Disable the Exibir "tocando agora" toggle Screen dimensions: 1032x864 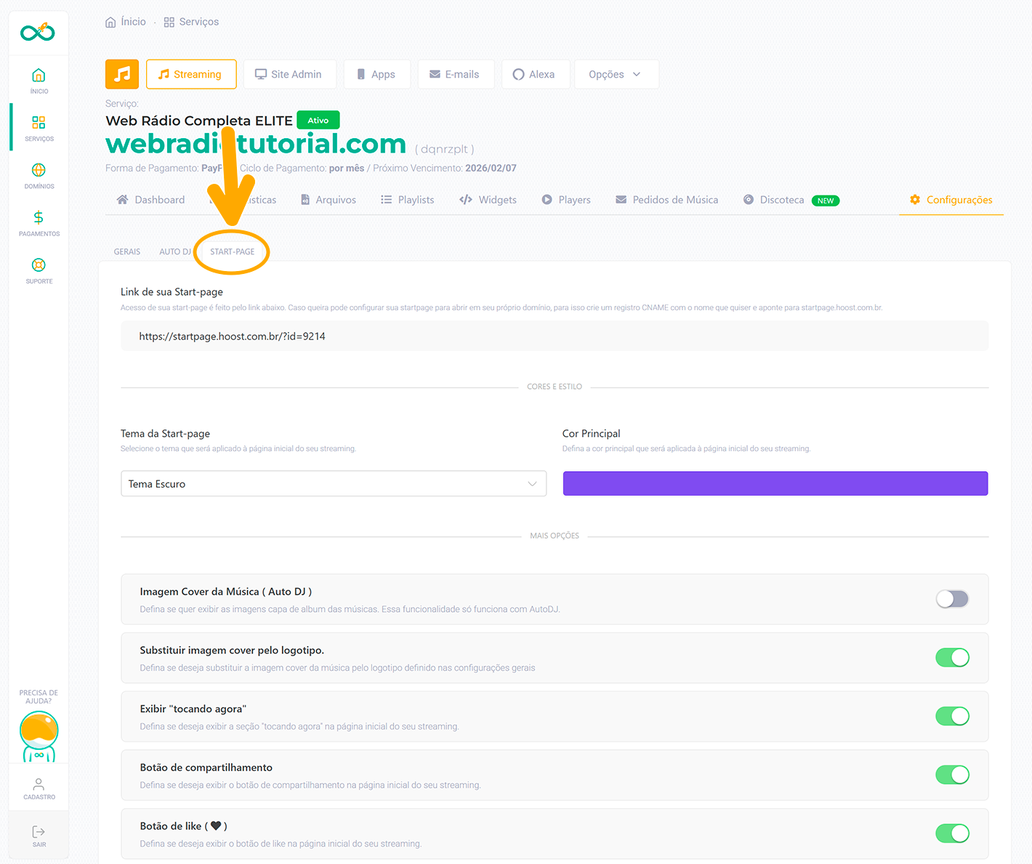tap(952, 716)
